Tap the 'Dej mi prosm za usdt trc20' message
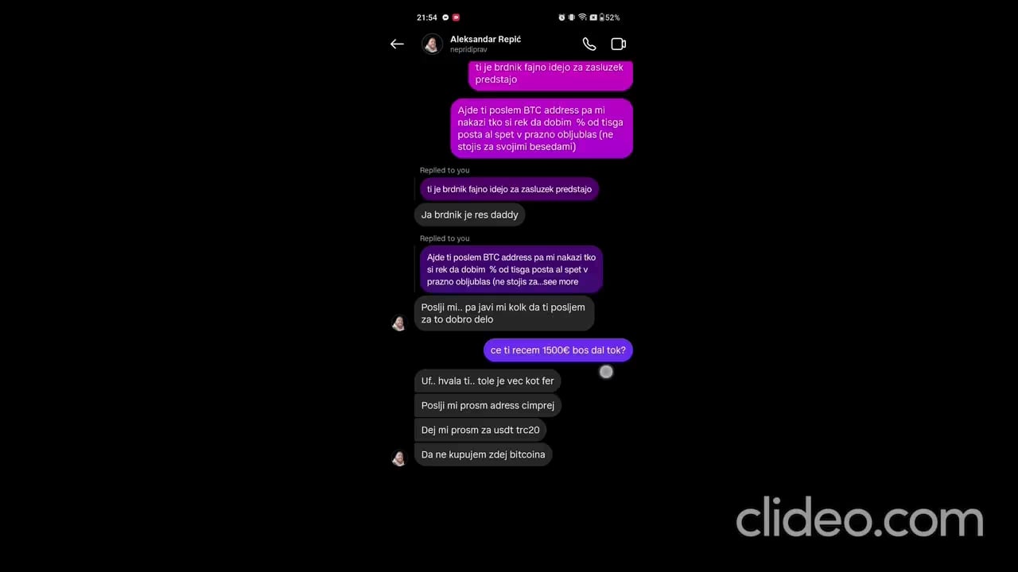Image resolution: width=1018 pixels, height=572 pixels. (x=480, y=431)
